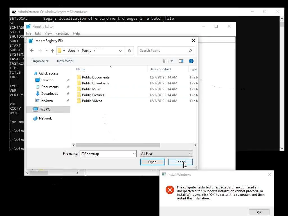Expand the chevron after the Public breadcrumb
288x216 pixels.
pos(94,51)
